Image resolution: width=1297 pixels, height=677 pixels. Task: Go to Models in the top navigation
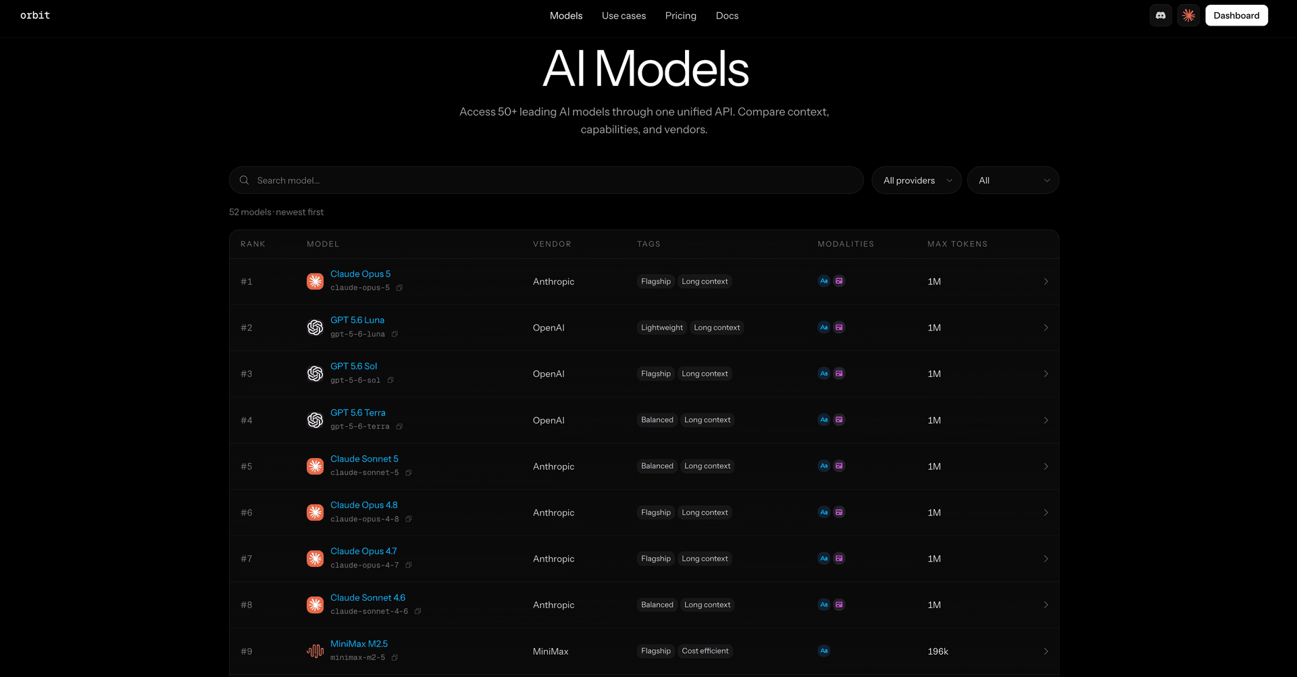[x=566, y=16]
